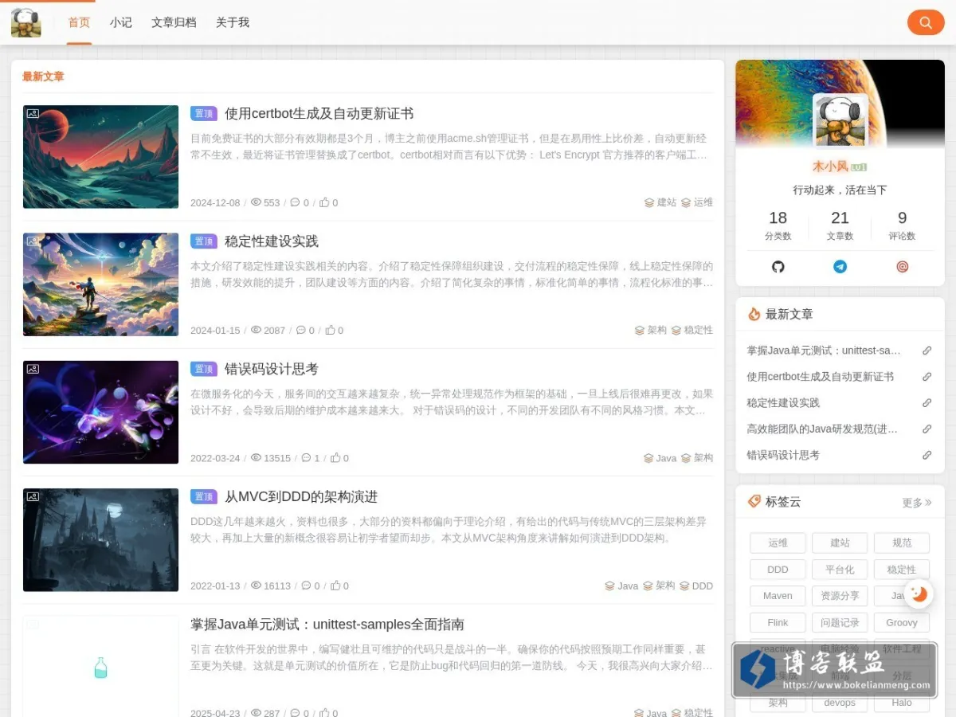Select 运维 tag on certbot article
The width and height of the screenshot is (956, 717).
click(697, 202)
